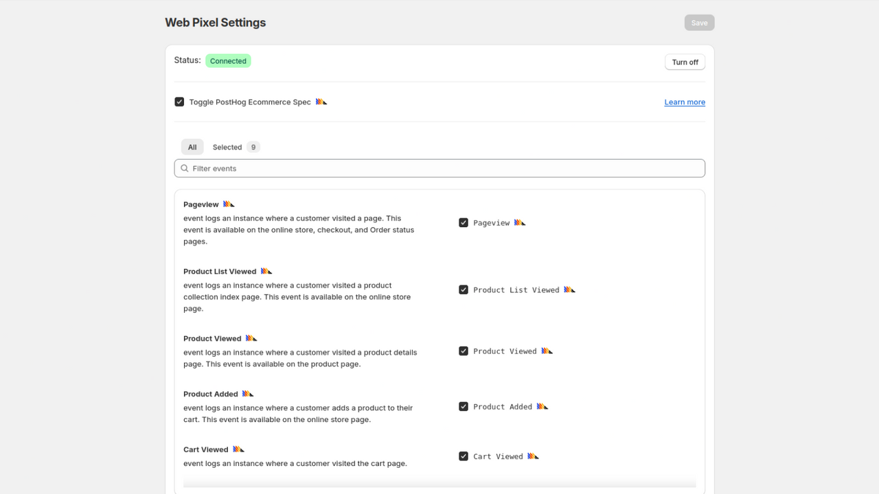Click the Product Viewed description text
The image size is (879, 494).
coord(300,358)
